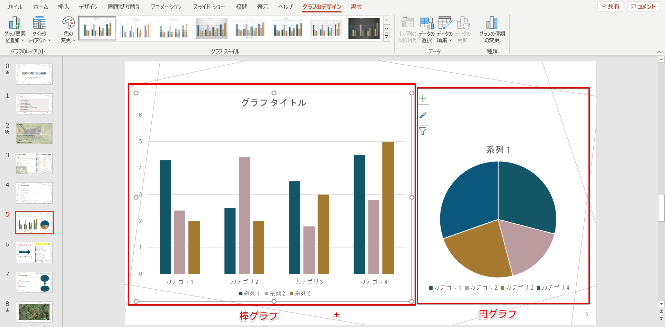
Task: Select the fourth gray-background chart style
Action: tap(212, 28)
